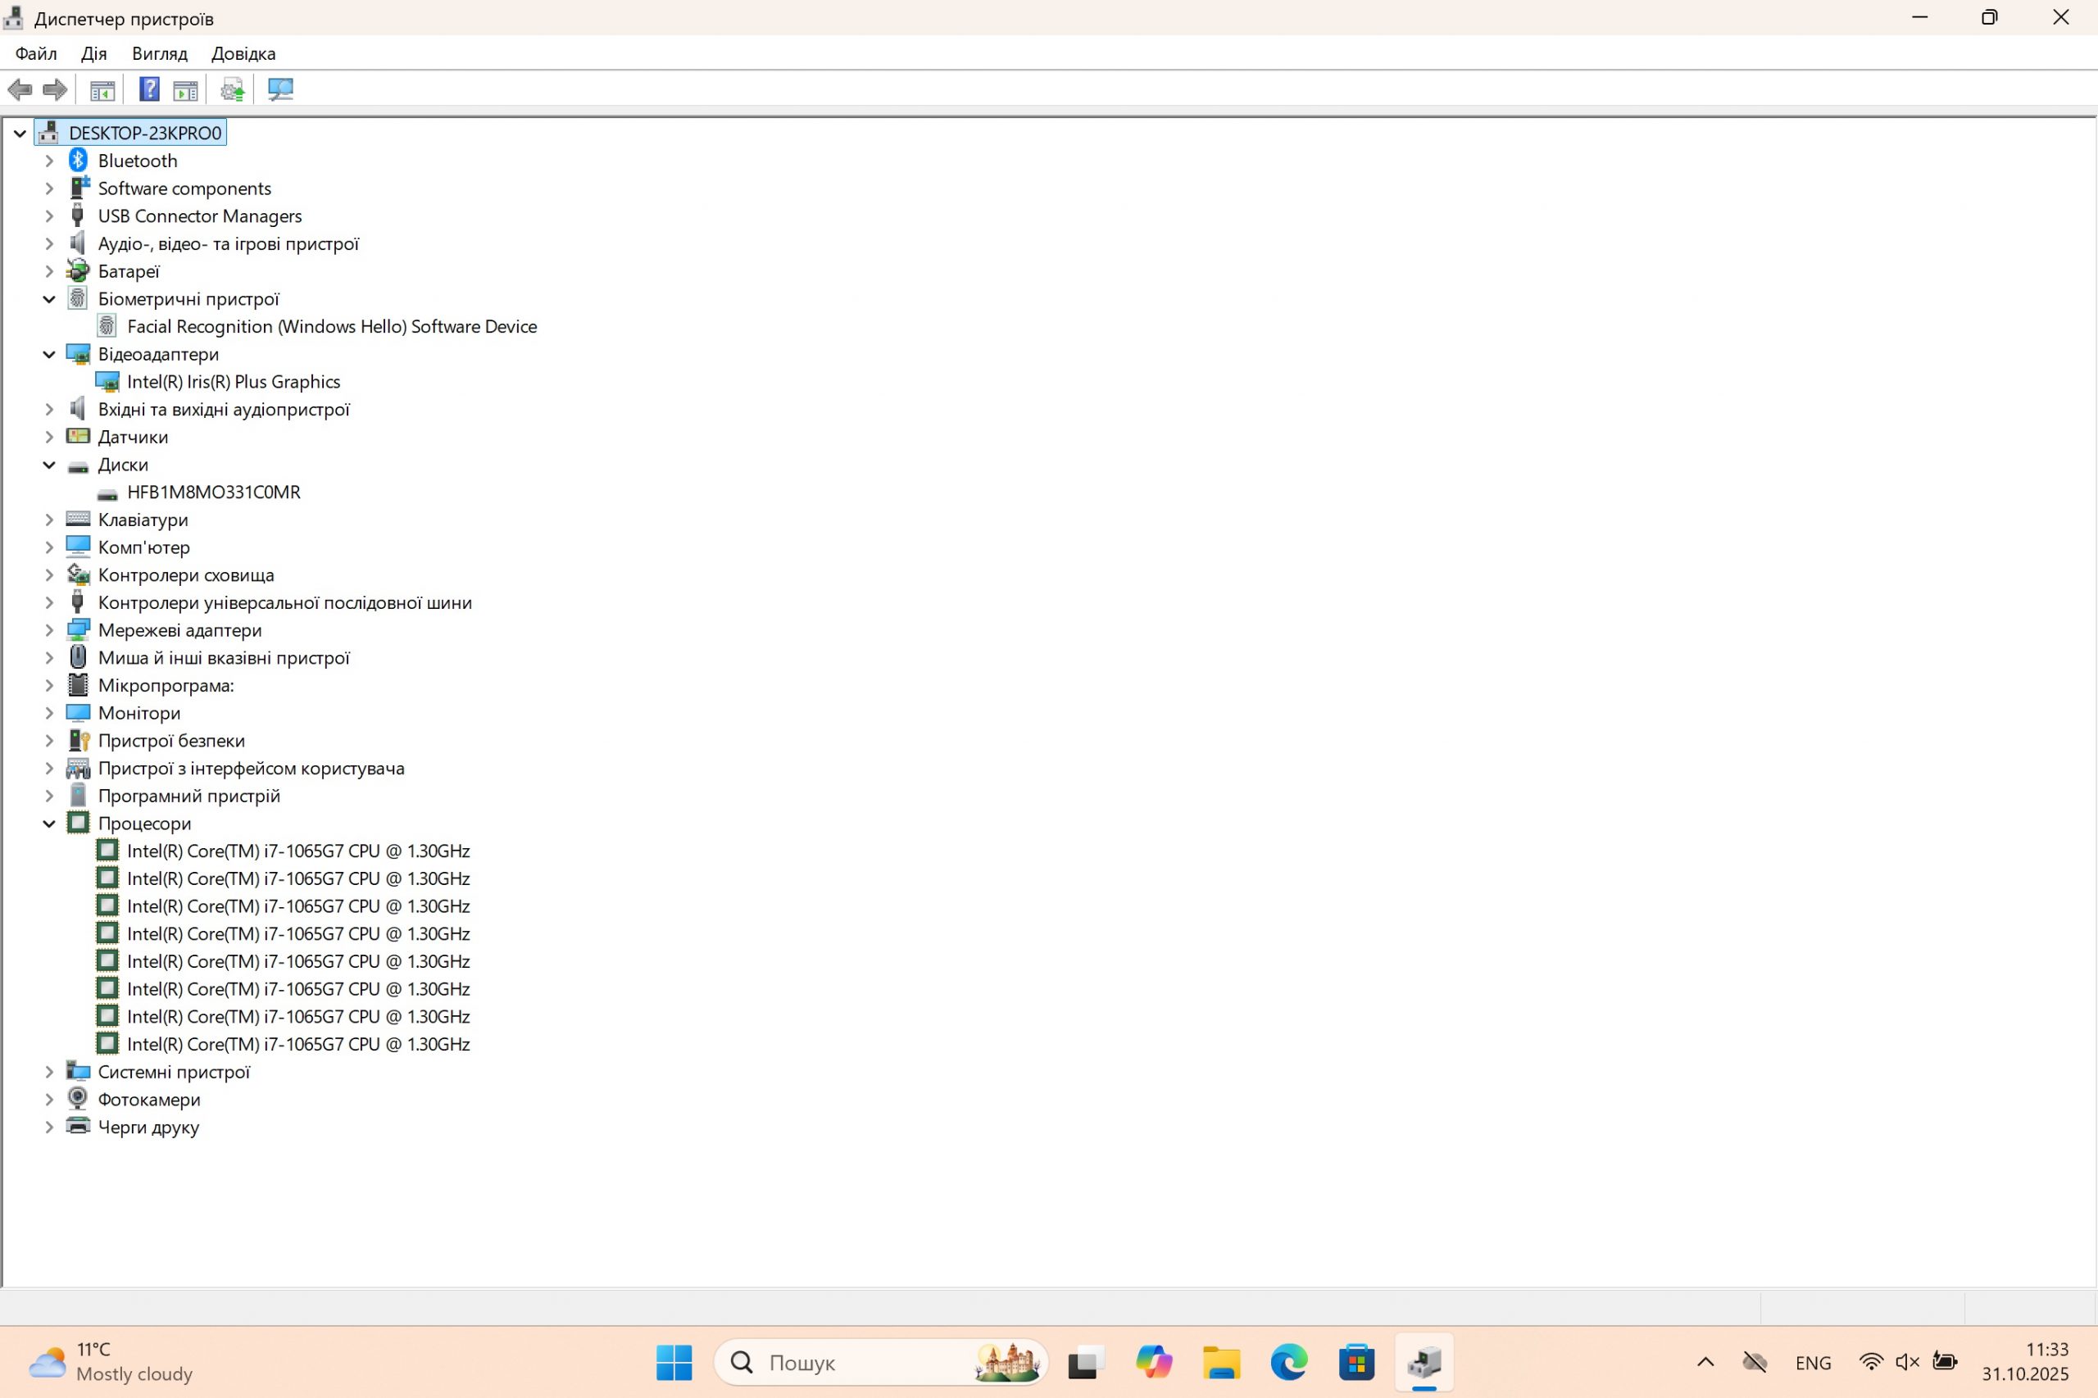Open the Дія menu

[x=93, y=53]
